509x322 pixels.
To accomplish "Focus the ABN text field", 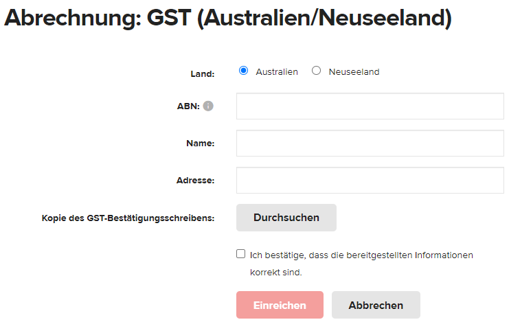I will (x=370, y=106).
